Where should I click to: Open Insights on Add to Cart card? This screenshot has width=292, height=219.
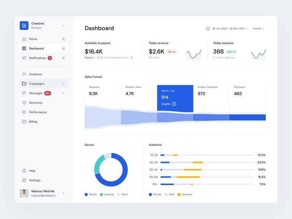click(168, 104)
